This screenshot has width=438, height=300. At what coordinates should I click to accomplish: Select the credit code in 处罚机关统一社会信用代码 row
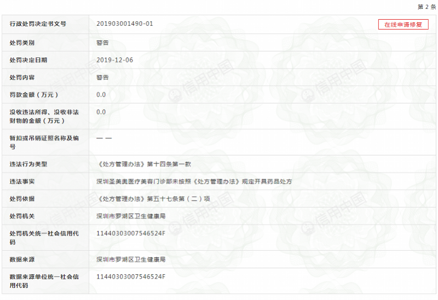pyautogui.click(x=130, y=233)
